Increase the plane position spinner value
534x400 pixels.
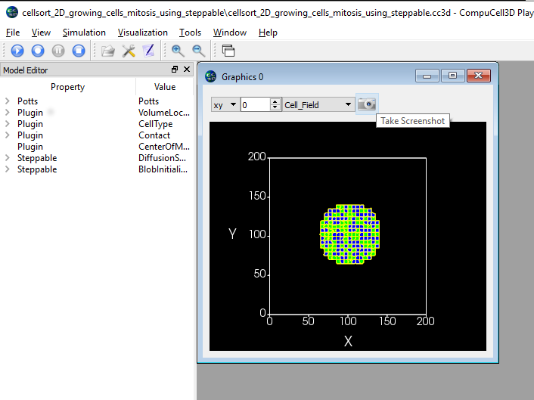pos(275,101)
